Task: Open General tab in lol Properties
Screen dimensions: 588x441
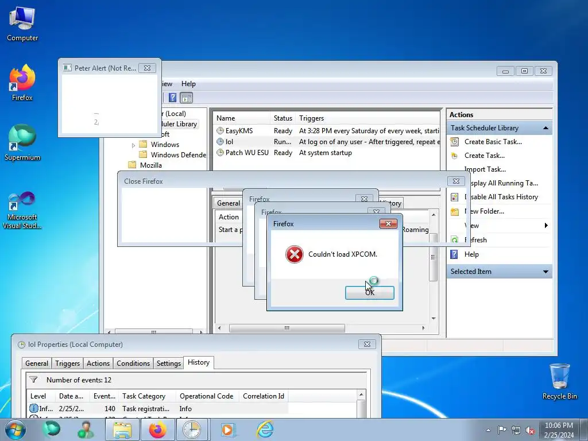Action: (36, 363)
